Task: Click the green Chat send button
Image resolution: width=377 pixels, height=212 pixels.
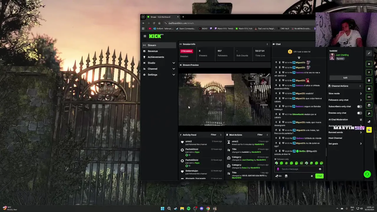Action: tap(319, 176)
